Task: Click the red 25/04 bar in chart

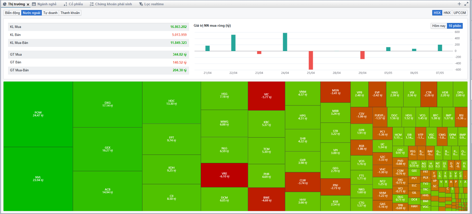Action: [311, 60]
